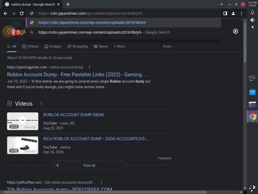258x194 pixels.
Task: Open the RICH ROBLOX ACCOUNT DUMP video link
Action: pyautogui.click(x=96, y=139)
